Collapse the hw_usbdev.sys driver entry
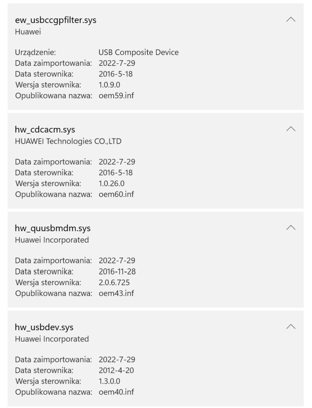The height and width of the screenshot is (408, 312). click(291, 326)
